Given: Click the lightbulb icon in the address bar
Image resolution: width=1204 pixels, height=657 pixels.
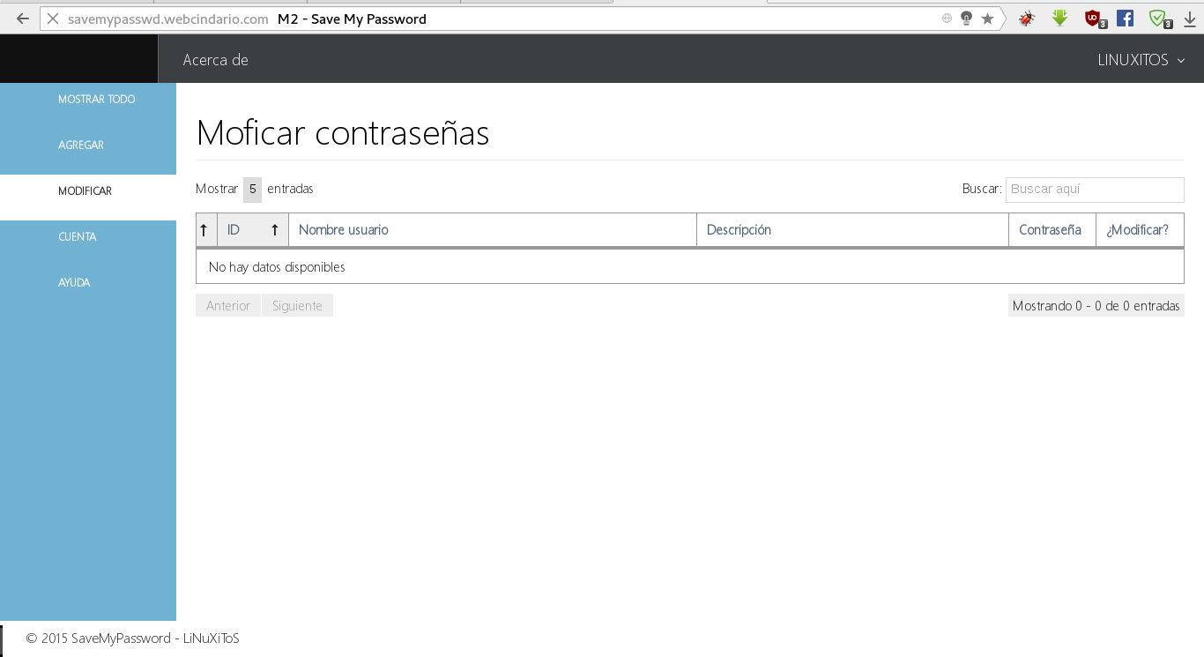Looking at the screenshot, I should [966, 19].
